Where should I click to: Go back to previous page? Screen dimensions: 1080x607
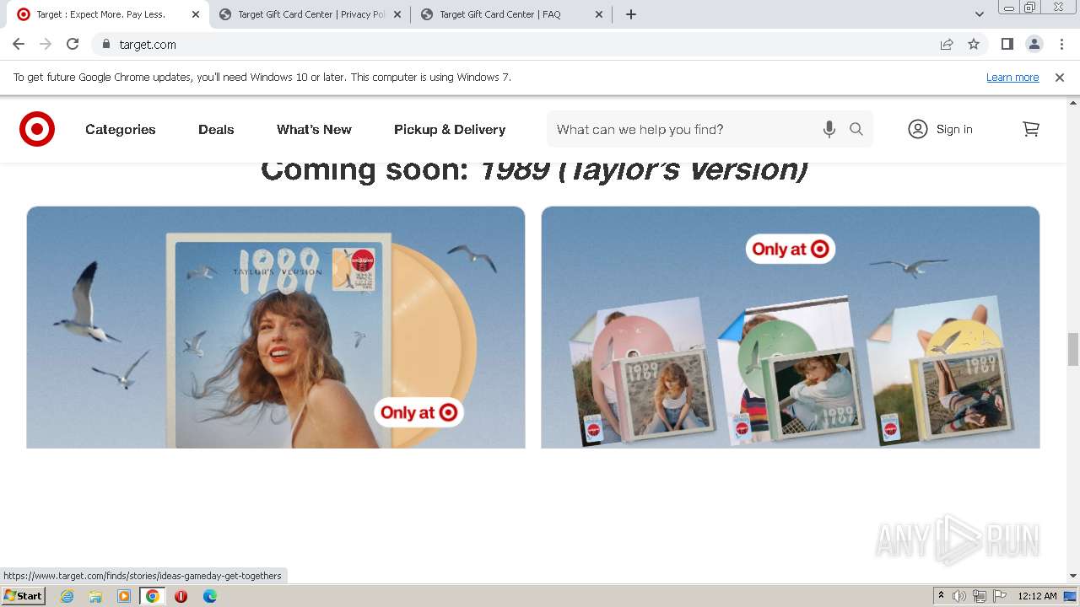pos(19,44)
